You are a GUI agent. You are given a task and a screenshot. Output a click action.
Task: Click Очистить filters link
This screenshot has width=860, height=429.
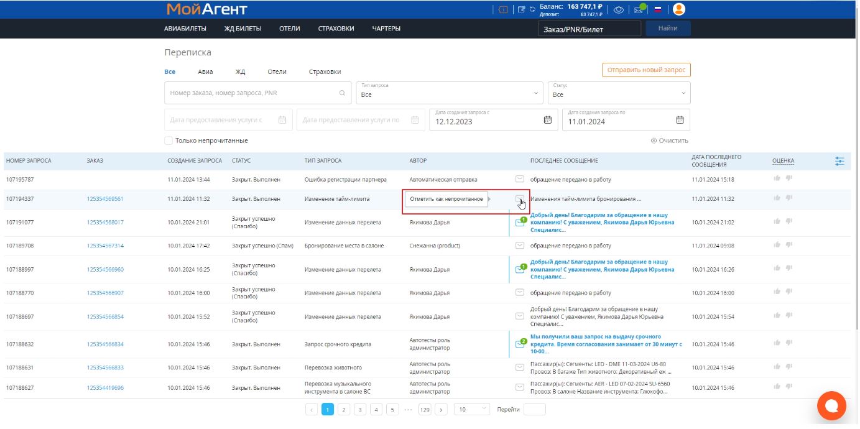tap(669, 141)
